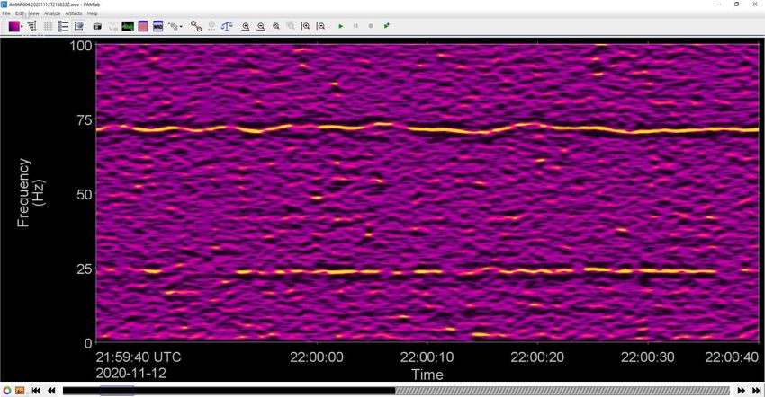Expand the colormap dropdown arrow

point(22,26)
